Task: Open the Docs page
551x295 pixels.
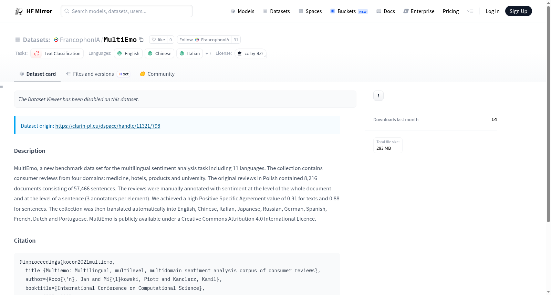Action: click(x=386, y=11)
